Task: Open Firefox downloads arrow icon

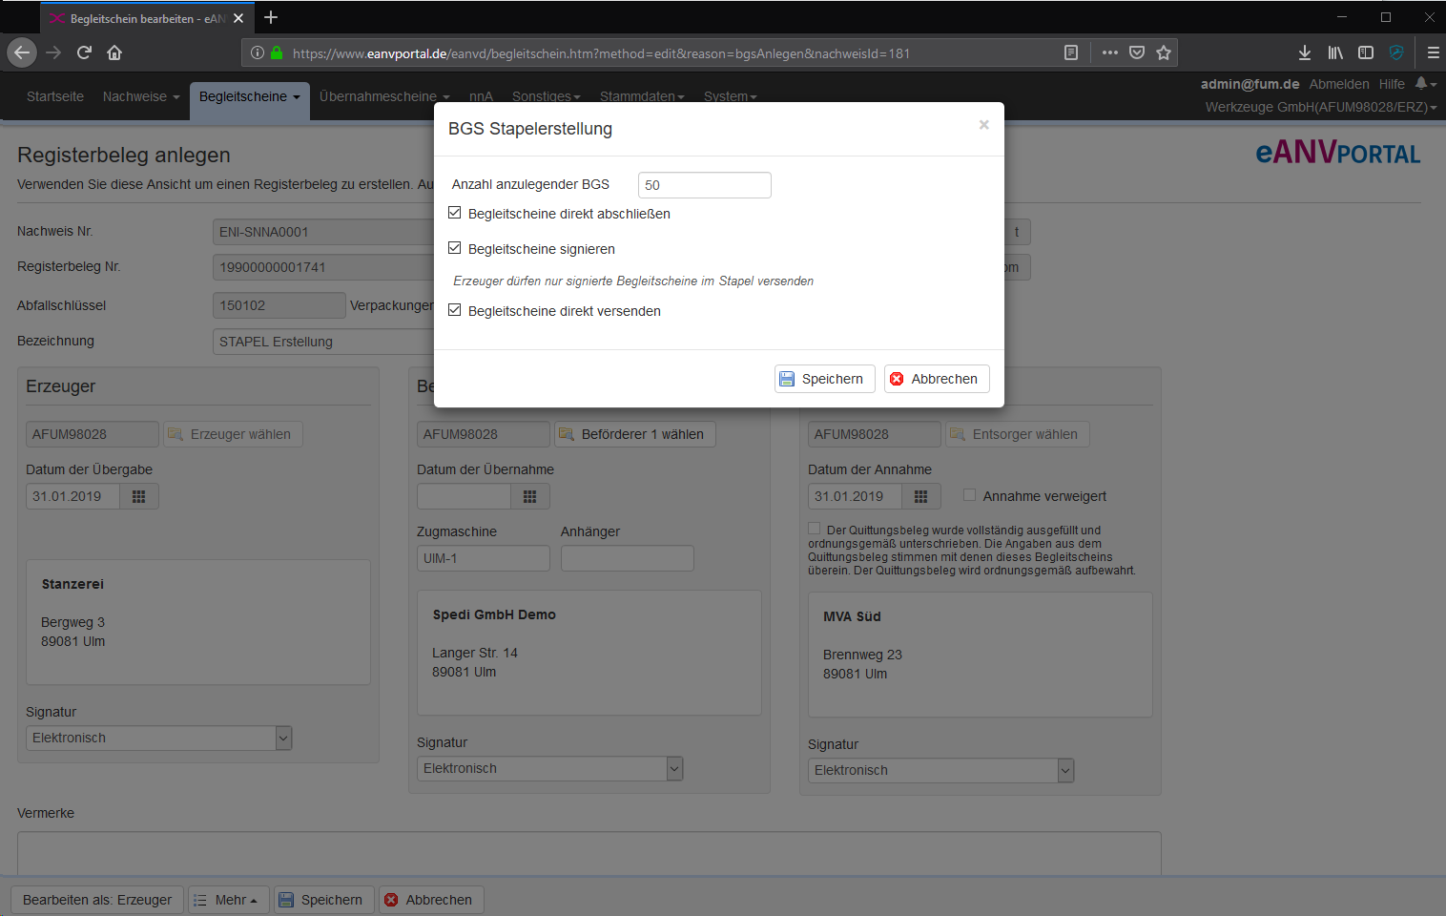Action: point(1305,52)
